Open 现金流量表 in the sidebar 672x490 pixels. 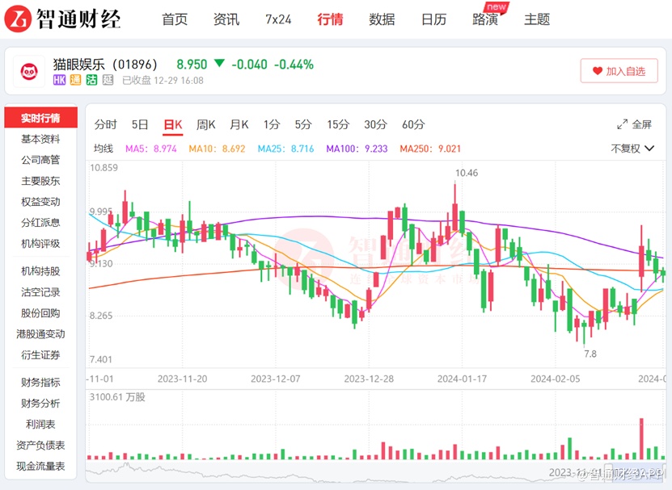pyautogui.click(x=40, y=467)
